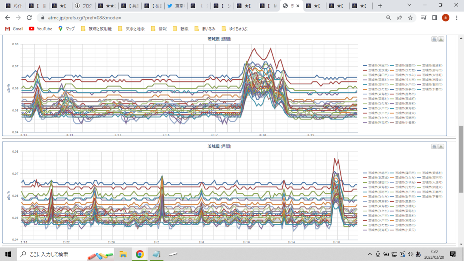Viewport: 464px width, 261px height.
Task: Switch to the 東京 Twitter tab
Action: [x=176, y=6]
